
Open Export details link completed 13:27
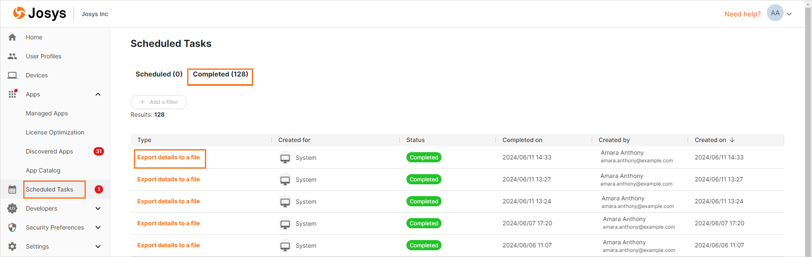click(x=169, y=179)
